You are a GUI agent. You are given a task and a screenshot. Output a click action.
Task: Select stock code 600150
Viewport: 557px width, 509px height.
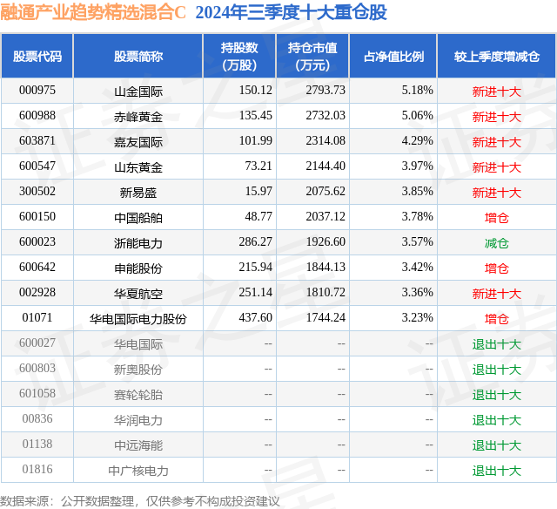(37, 217)
